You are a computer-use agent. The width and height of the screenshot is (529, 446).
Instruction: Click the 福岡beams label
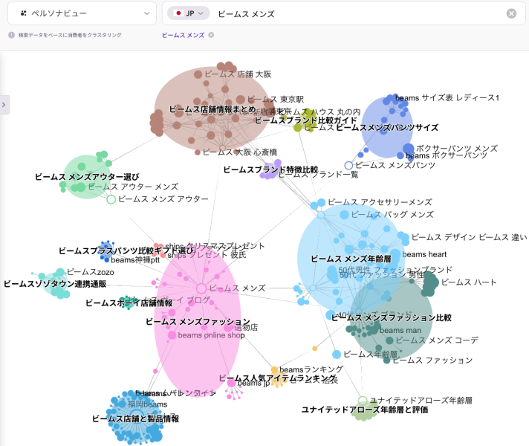147,404
